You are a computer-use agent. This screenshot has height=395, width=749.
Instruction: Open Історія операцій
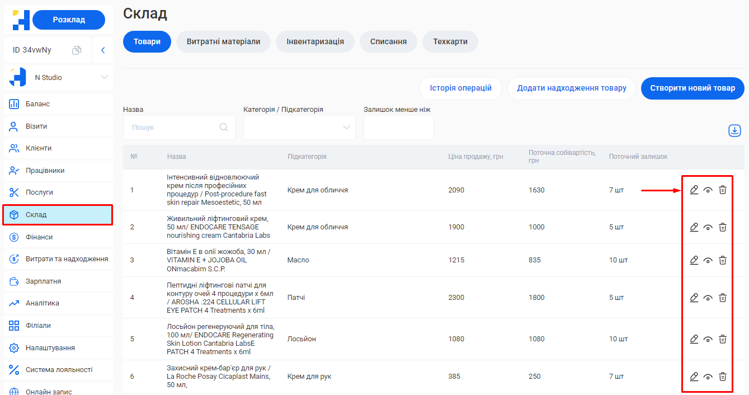460,88
